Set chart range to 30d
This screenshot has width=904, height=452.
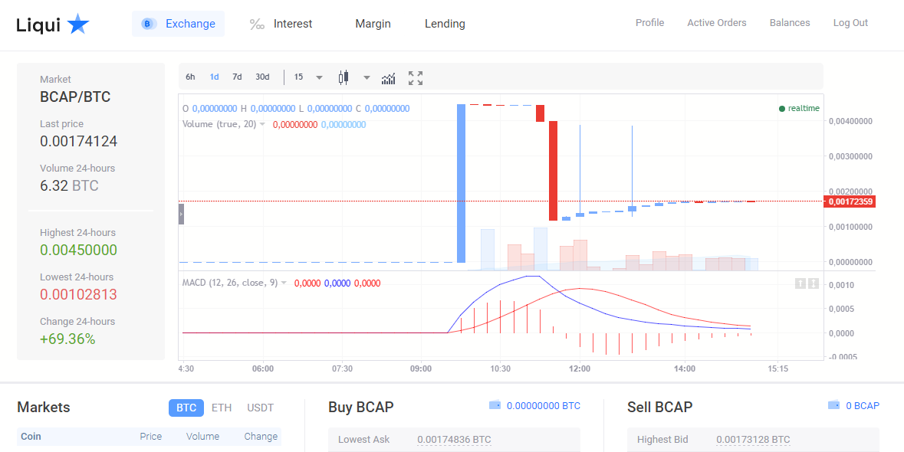(262, 77)
